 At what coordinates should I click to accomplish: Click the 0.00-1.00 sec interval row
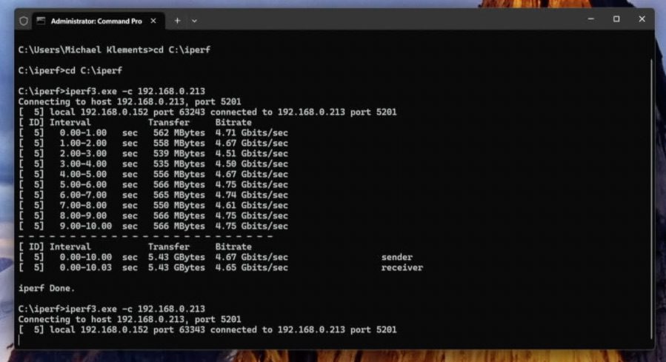[153, 133]
